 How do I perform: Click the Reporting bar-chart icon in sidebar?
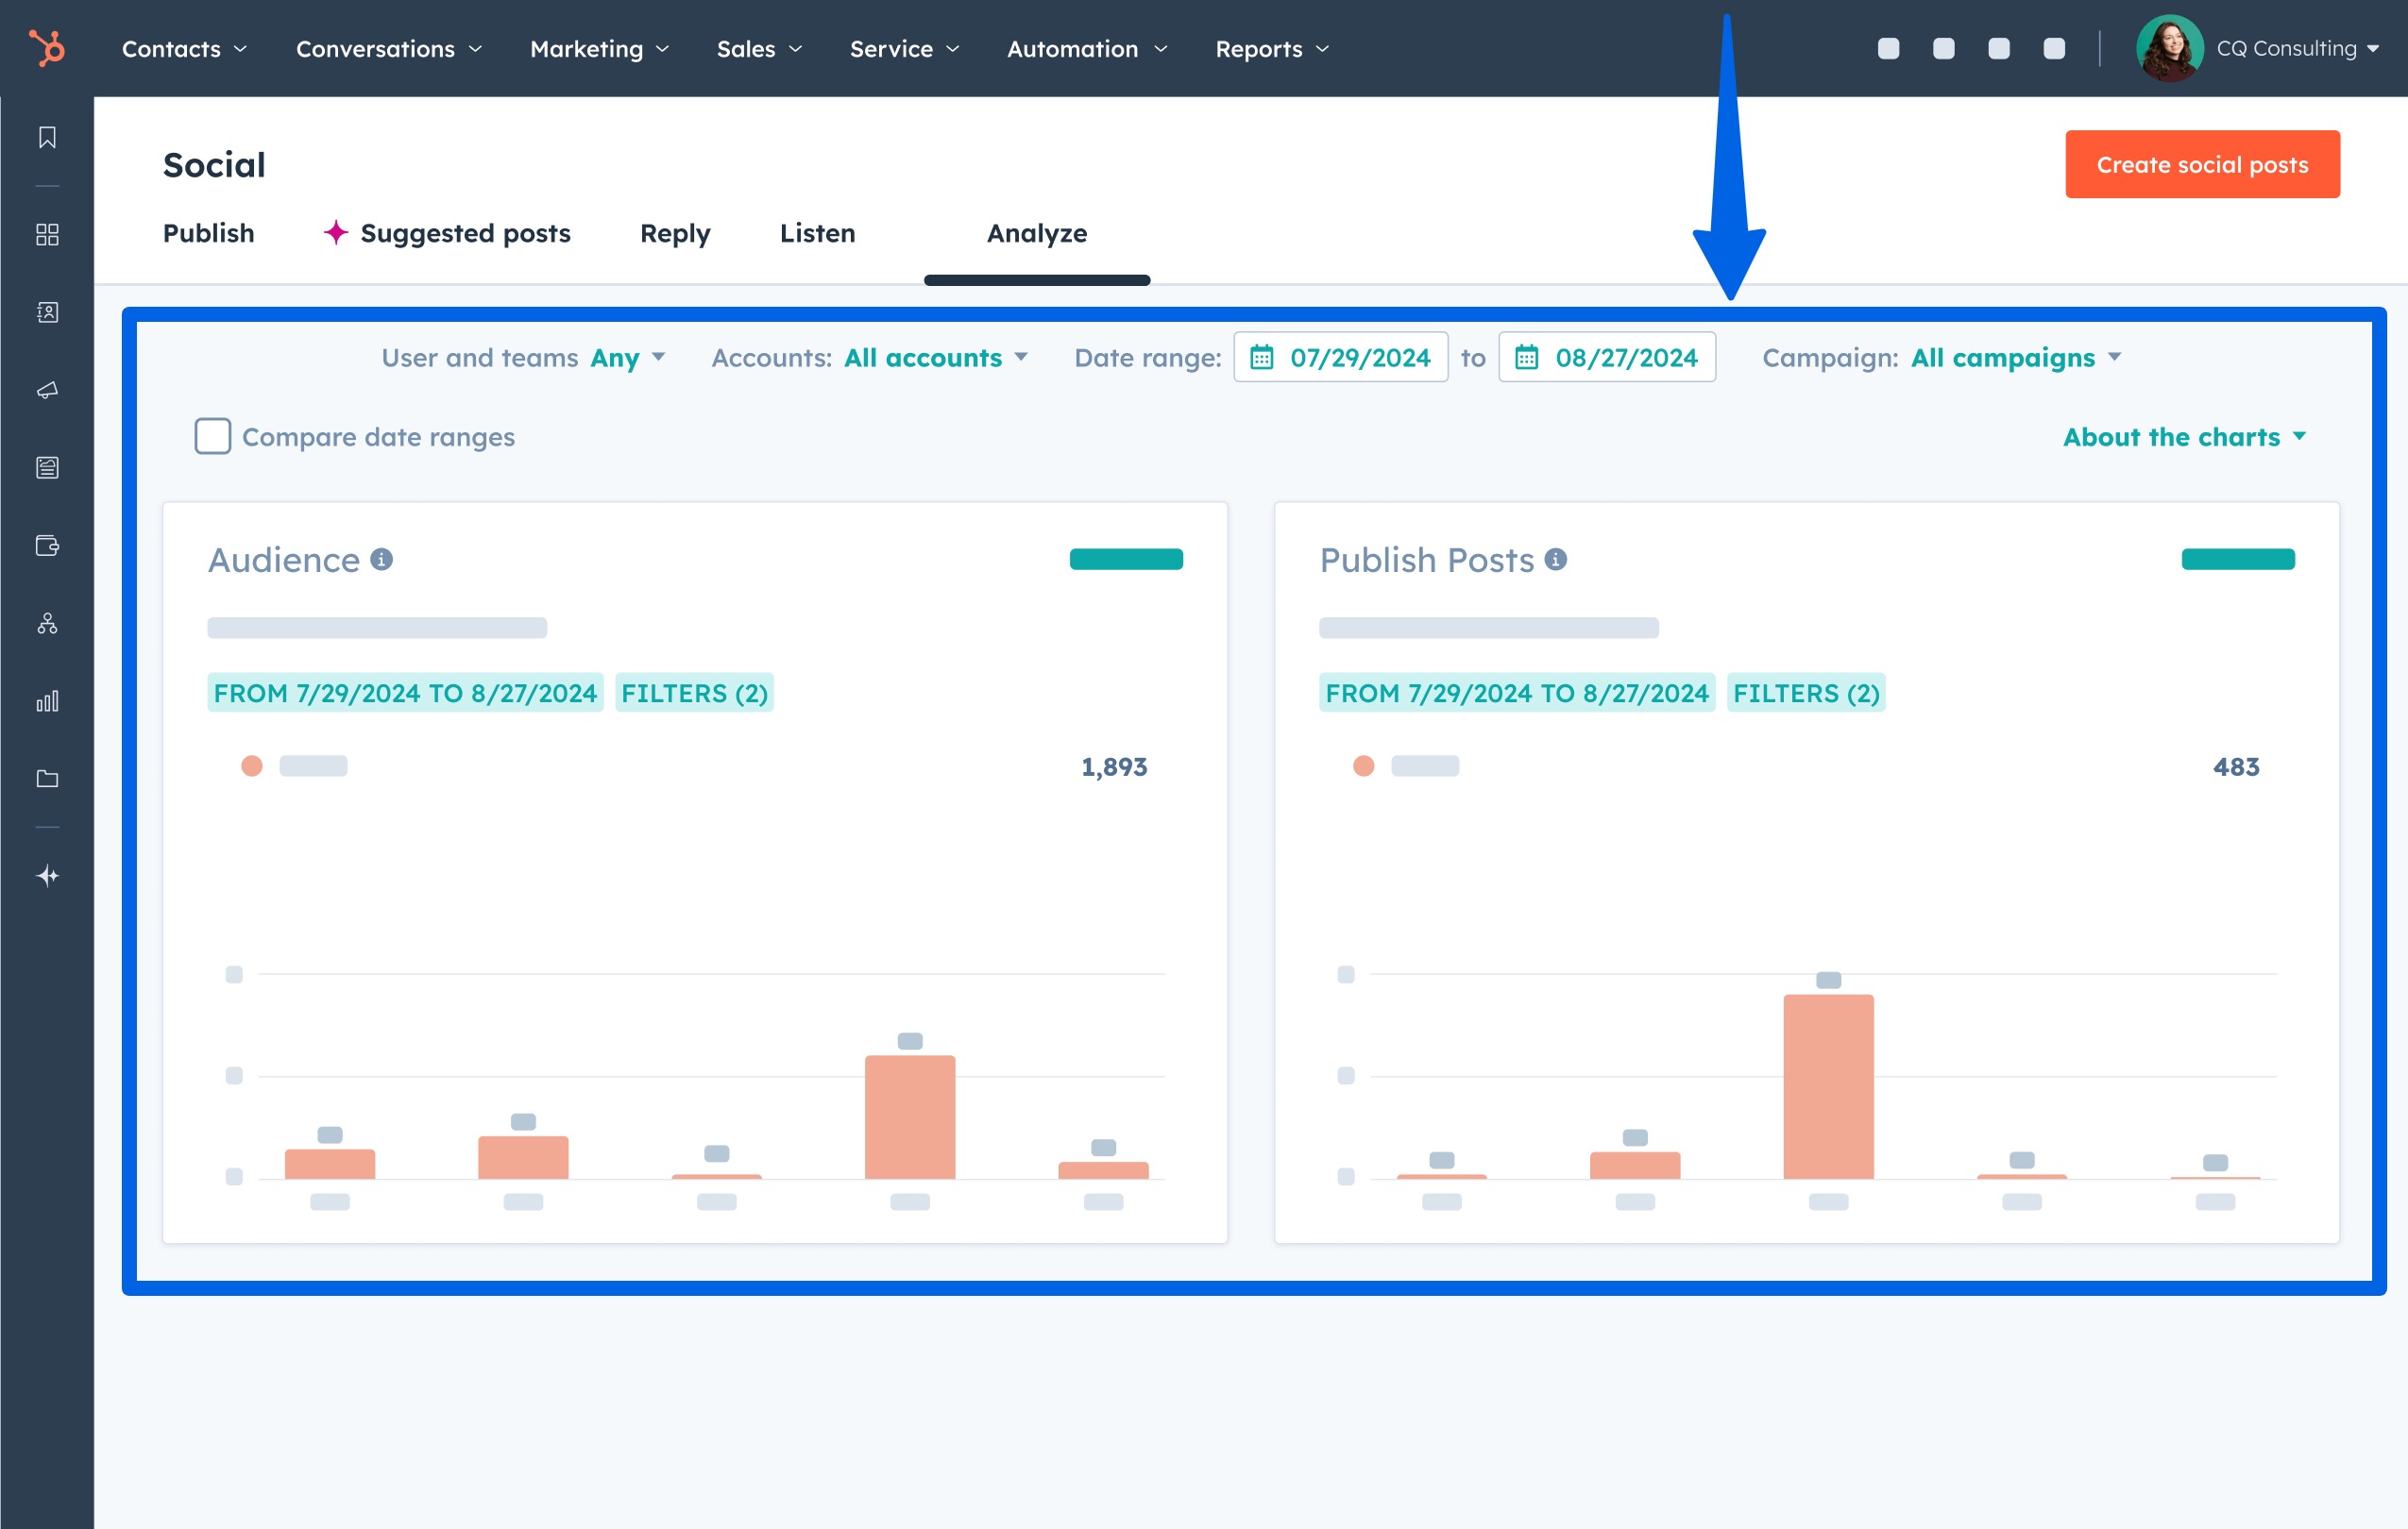coord(47,701)
